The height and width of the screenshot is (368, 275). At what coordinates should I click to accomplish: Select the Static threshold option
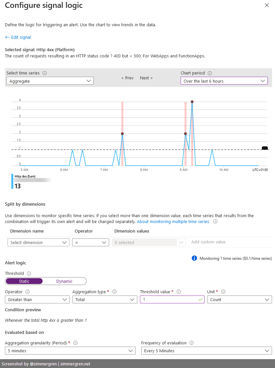(24, 281)
